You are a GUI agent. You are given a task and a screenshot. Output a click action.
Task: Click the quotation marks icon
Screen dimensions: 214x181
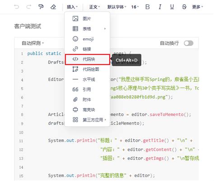75,90
